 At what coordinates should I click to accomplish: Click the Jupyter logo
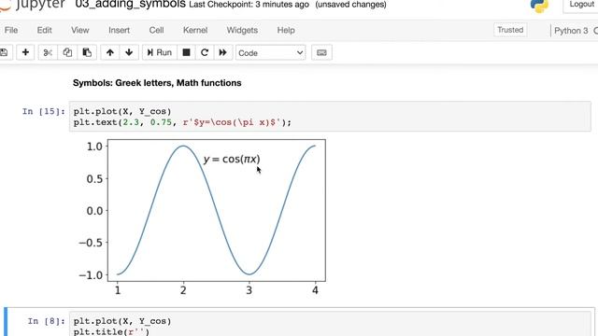pyautogui.click(x=33, y=5)
